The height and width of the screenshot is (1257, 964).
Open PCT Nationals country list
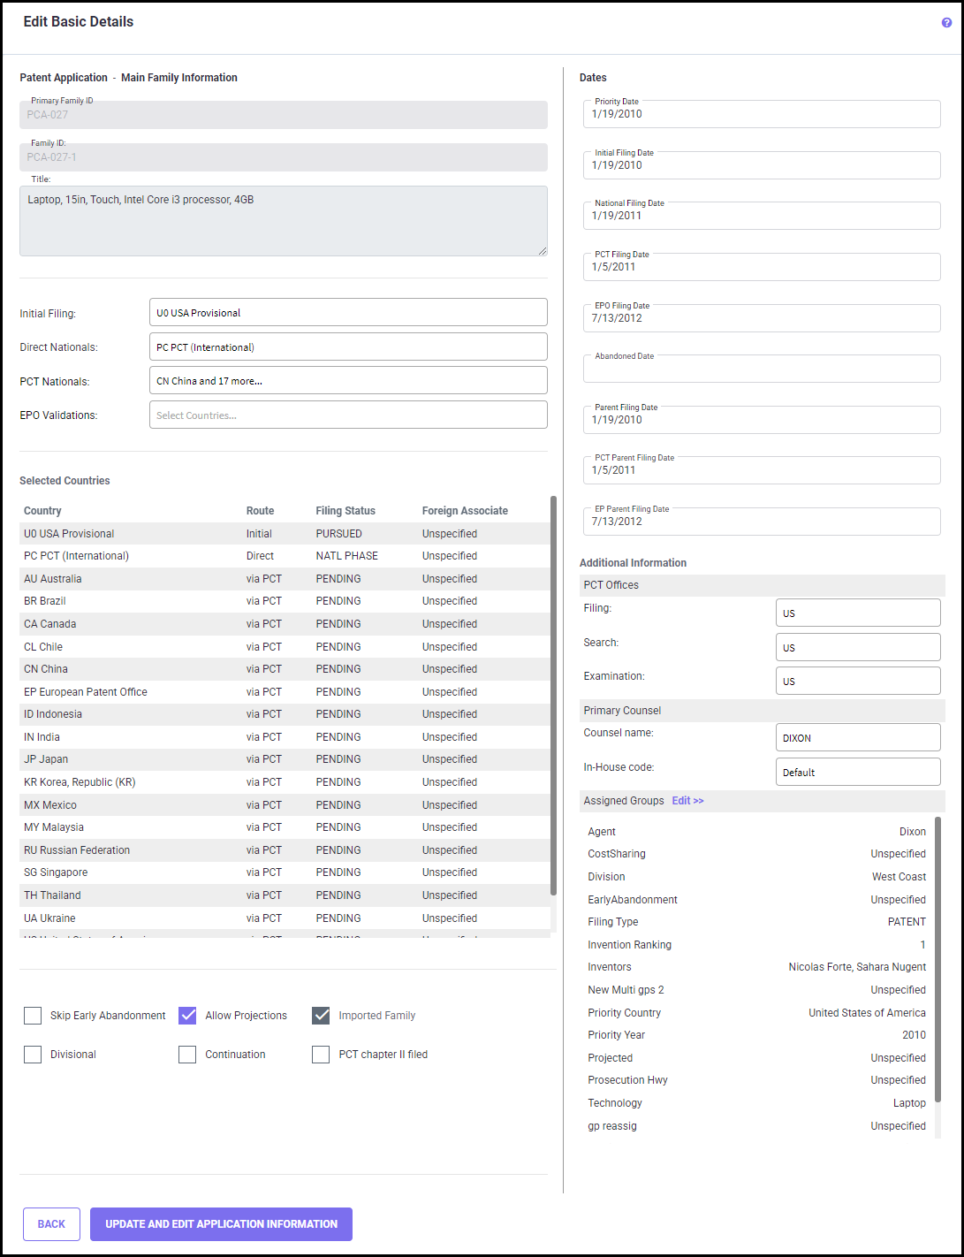pyautogui.click(x=348, y=381)
